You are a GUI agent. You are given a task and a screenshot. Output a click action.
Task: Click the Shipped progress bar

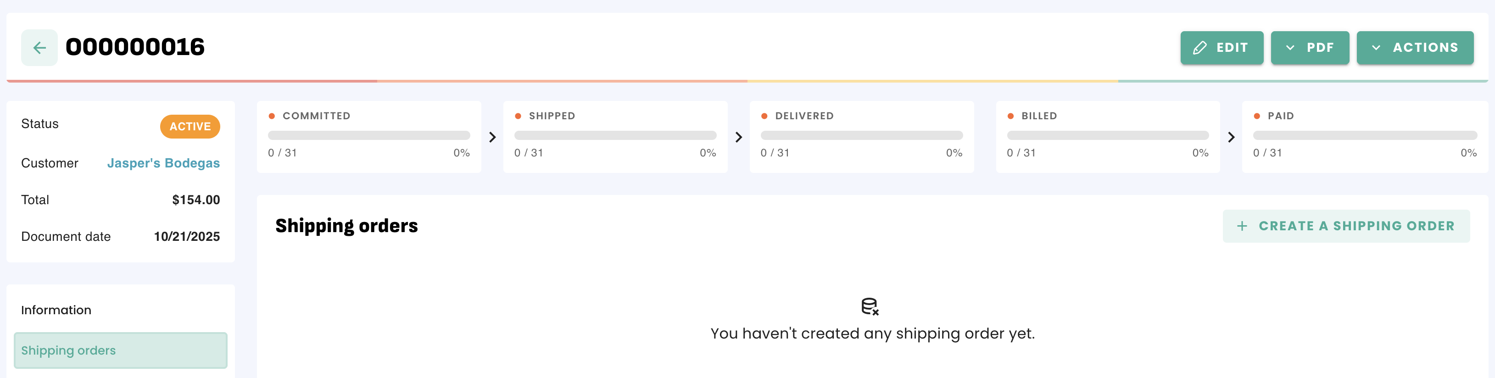click(x=614, y=136)
